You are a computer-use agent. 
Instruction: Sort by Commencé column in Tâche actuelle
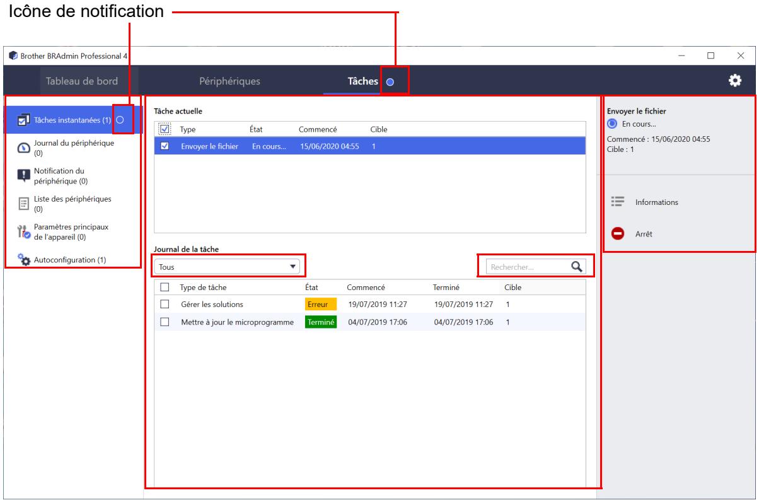point(318,130)
